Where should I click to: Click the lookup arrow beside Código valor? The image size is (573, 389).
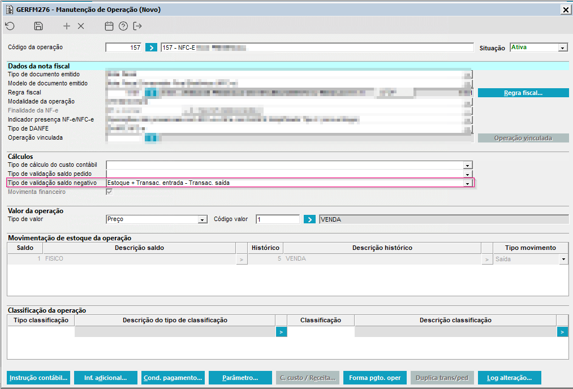(x=309, y=219)
